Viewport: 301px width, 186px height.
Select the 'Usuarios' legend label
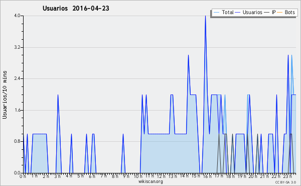(x=252, y=12)
